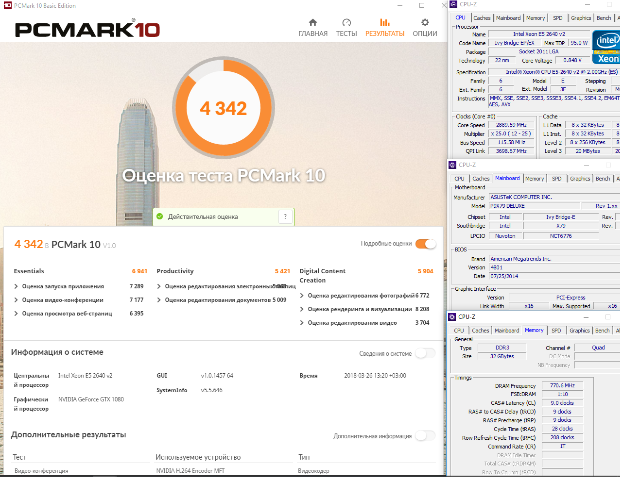The image size is (623, 498).
Task: Enable the Сведения о системе switch
Action: [x=426, y=353]
